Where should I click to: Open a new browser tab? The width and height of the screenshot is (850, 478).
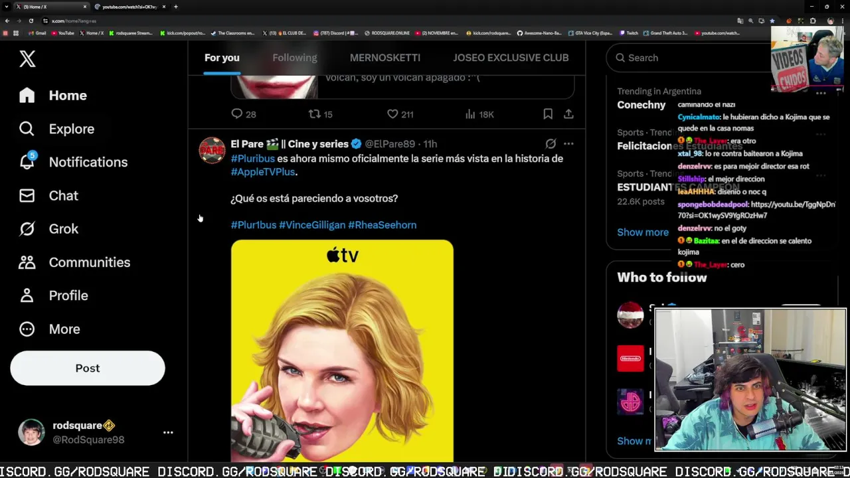tap(175, 7)
